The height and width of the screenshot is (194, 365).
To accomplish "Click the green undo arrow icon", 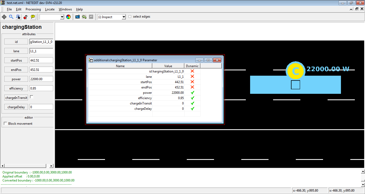I will 84,17.
